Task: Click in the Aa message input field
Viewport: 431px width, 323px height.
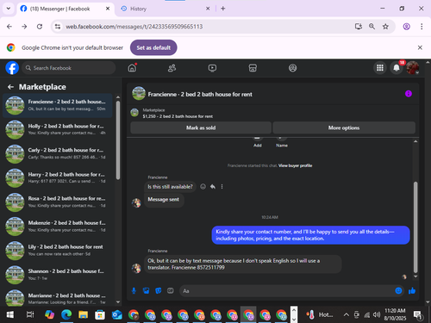Action: 287,291
